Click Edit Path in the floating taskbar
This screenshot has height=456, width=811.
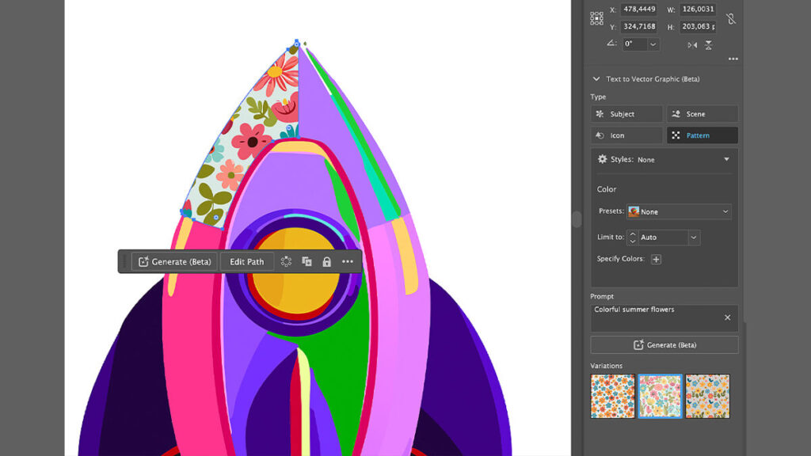pos(246,262)
